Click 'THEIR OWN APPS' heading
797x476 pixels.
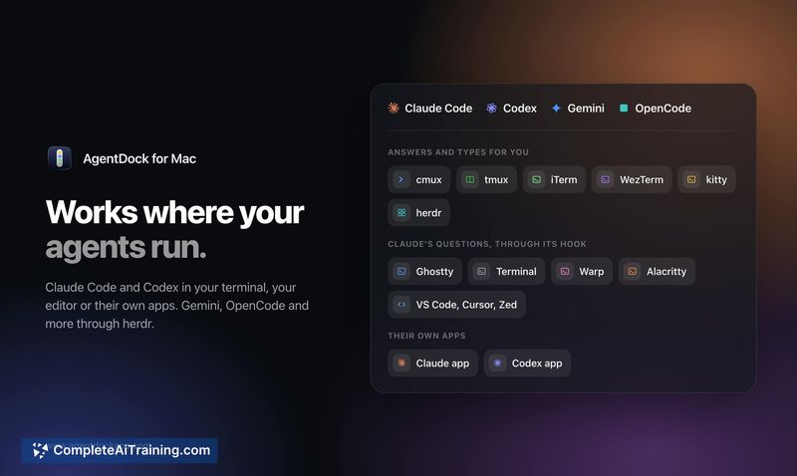point(426,336)
